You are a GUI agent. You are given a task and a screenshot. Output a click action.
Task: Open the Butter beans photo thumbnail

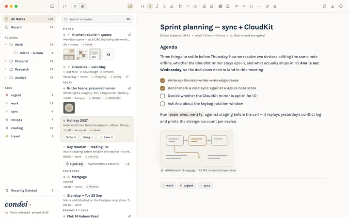(69, 108)
